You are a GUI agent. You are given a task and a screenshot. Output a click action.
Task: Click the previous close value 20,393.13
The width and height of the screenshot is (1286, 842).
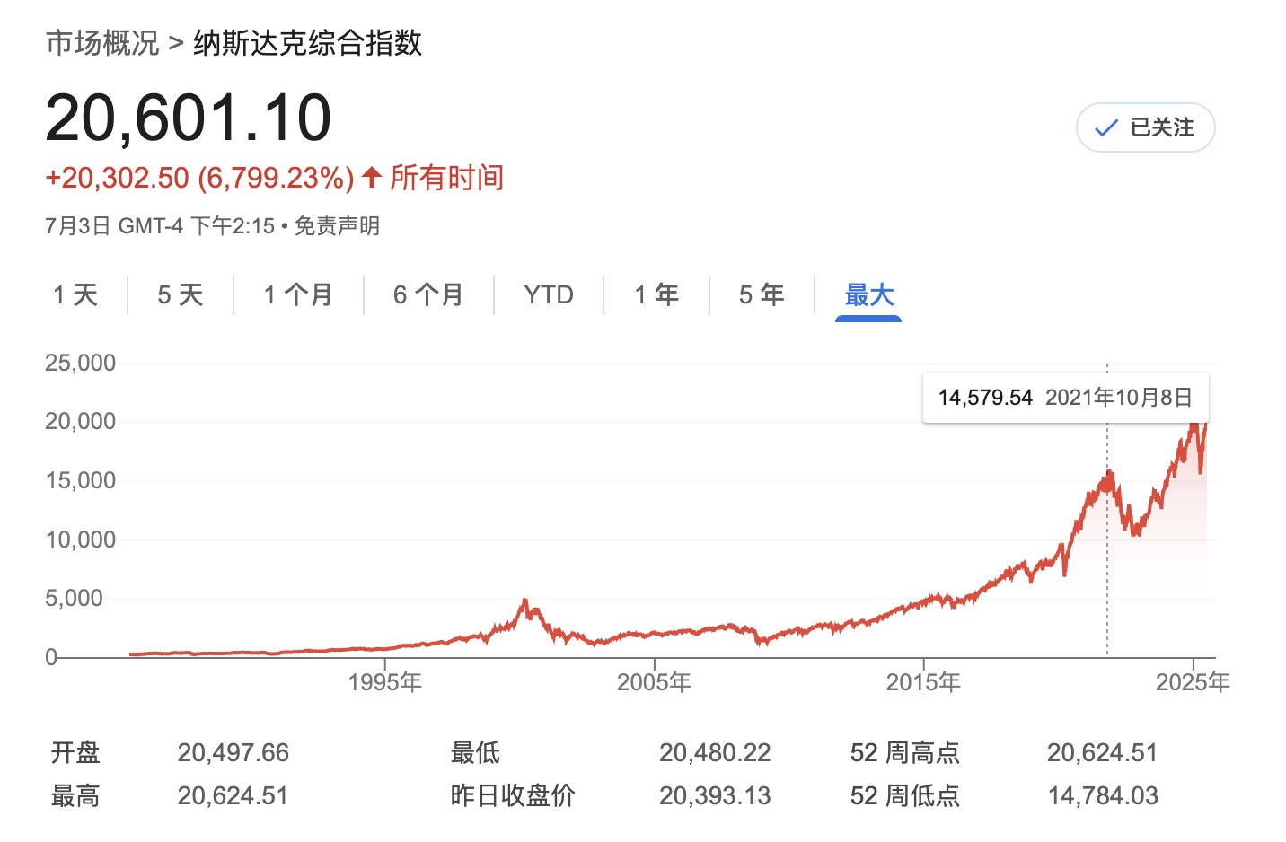point(715,795)
